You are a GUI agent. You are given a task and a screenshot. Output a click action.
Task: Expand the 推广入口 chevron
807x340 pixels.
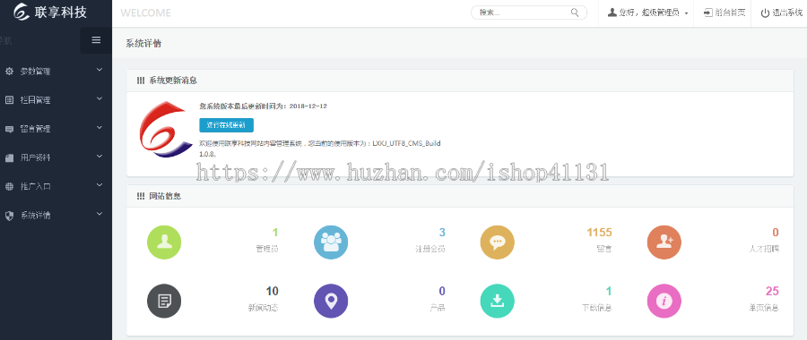coord(100,185)
